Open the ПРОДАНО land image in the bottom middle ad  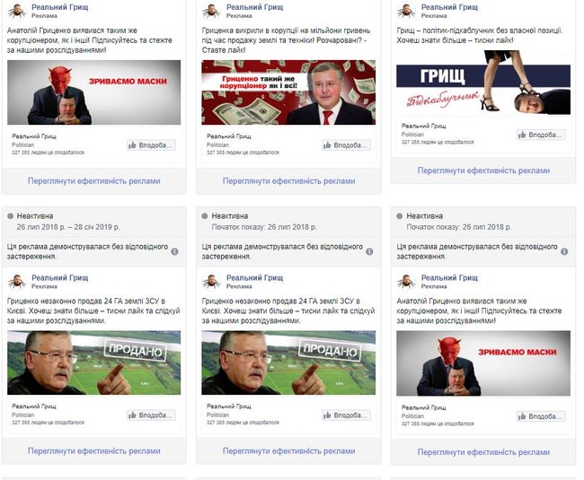[288, 362]
